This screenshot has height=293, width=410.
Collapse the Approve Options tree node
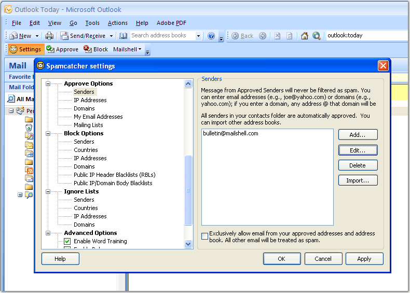[48, 83]
